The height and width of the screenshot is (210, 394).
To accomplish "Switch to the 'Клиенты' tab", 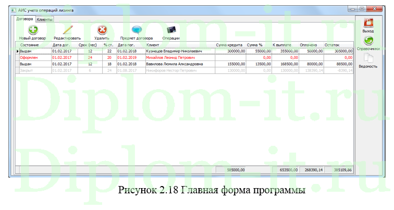I will [45, 19].
